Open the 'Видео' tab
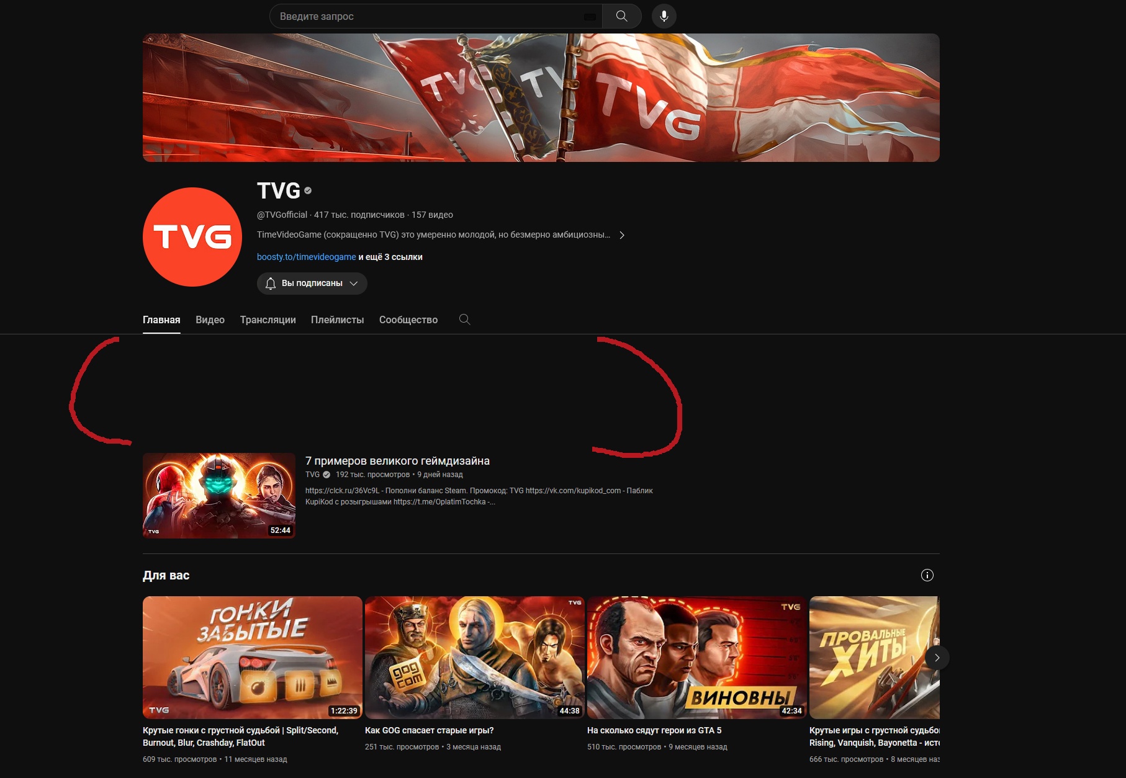1126x778 pixels. (x=210, y=320)
